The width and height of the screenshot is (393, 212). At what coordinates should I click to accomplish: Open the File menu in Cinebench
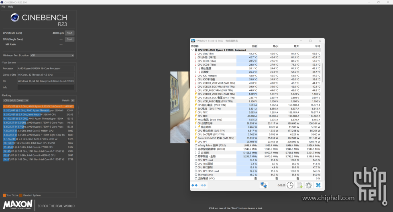(x=3, y=7)
